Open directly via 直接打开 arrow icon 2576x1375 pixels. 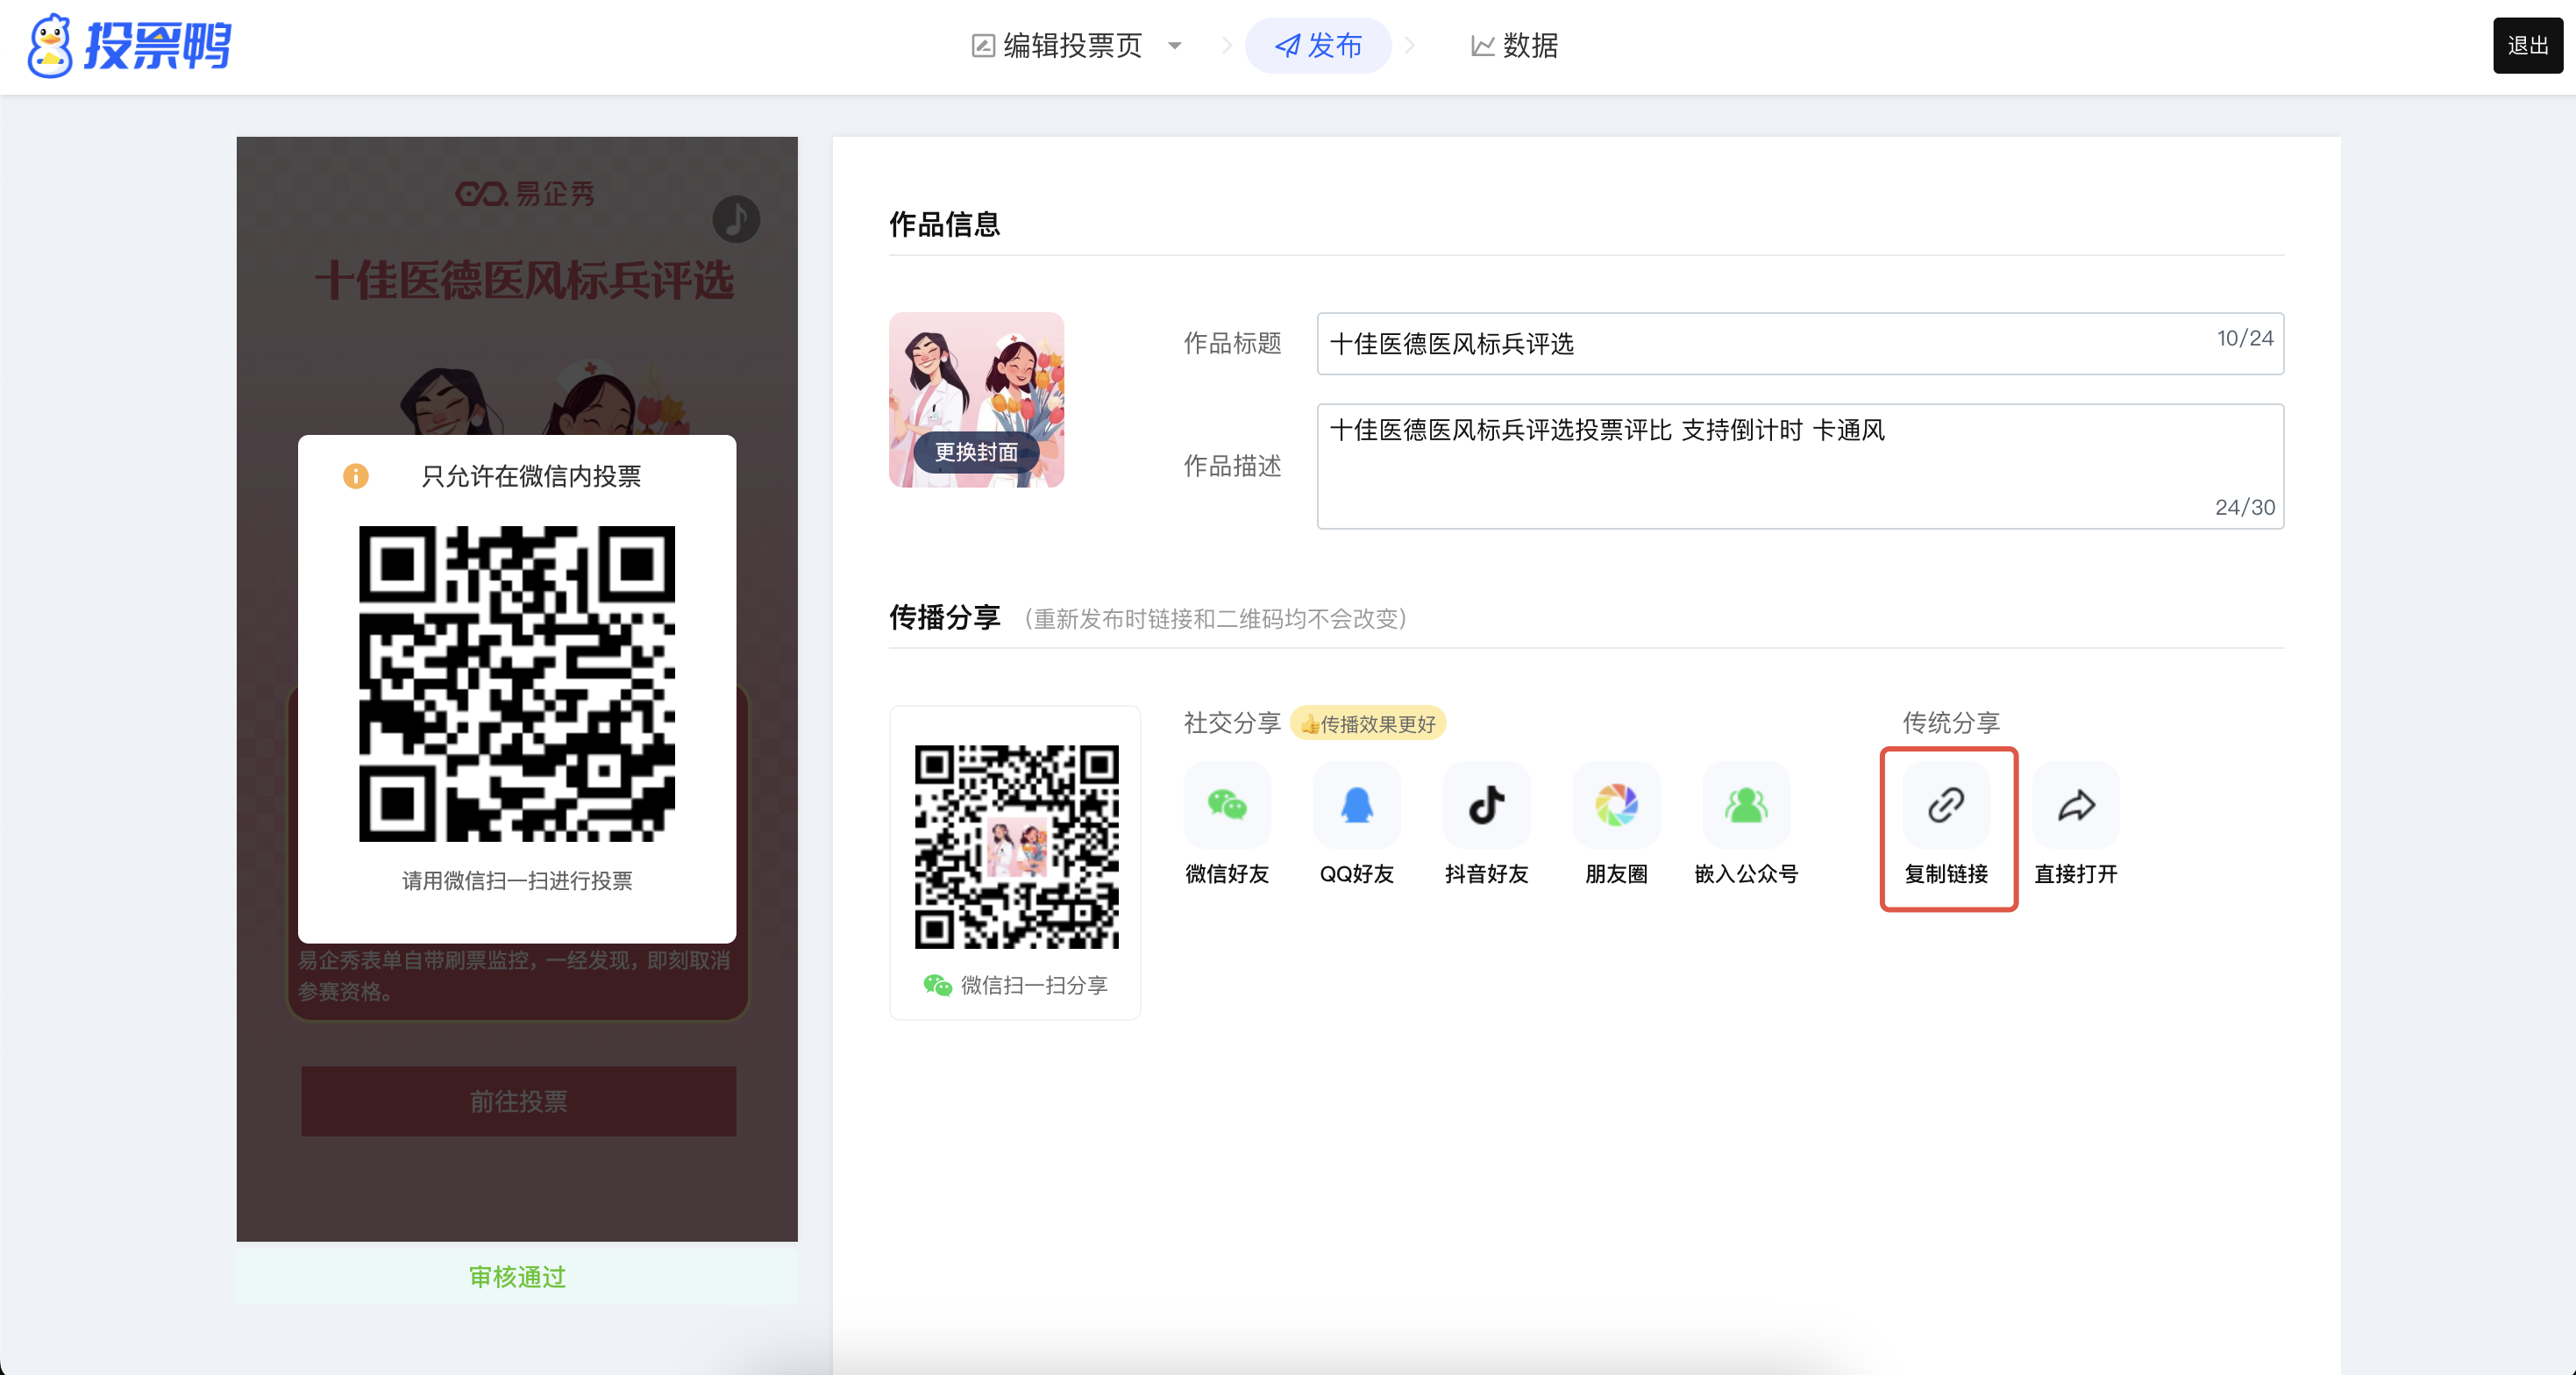[2076, 805]
